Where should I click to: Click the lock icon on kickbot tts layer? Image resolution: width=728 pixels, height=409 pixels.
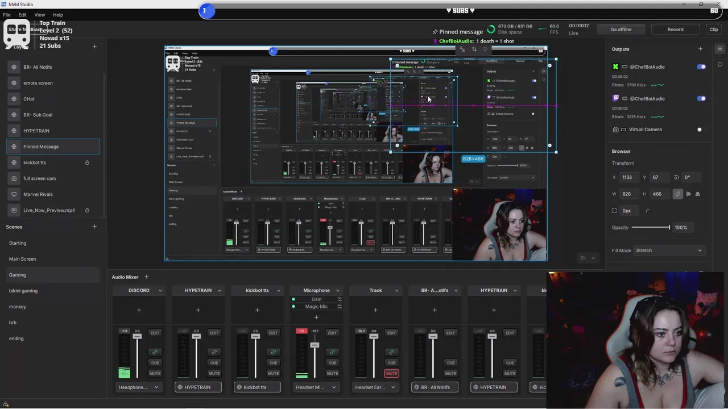click(x=87, y=162)
